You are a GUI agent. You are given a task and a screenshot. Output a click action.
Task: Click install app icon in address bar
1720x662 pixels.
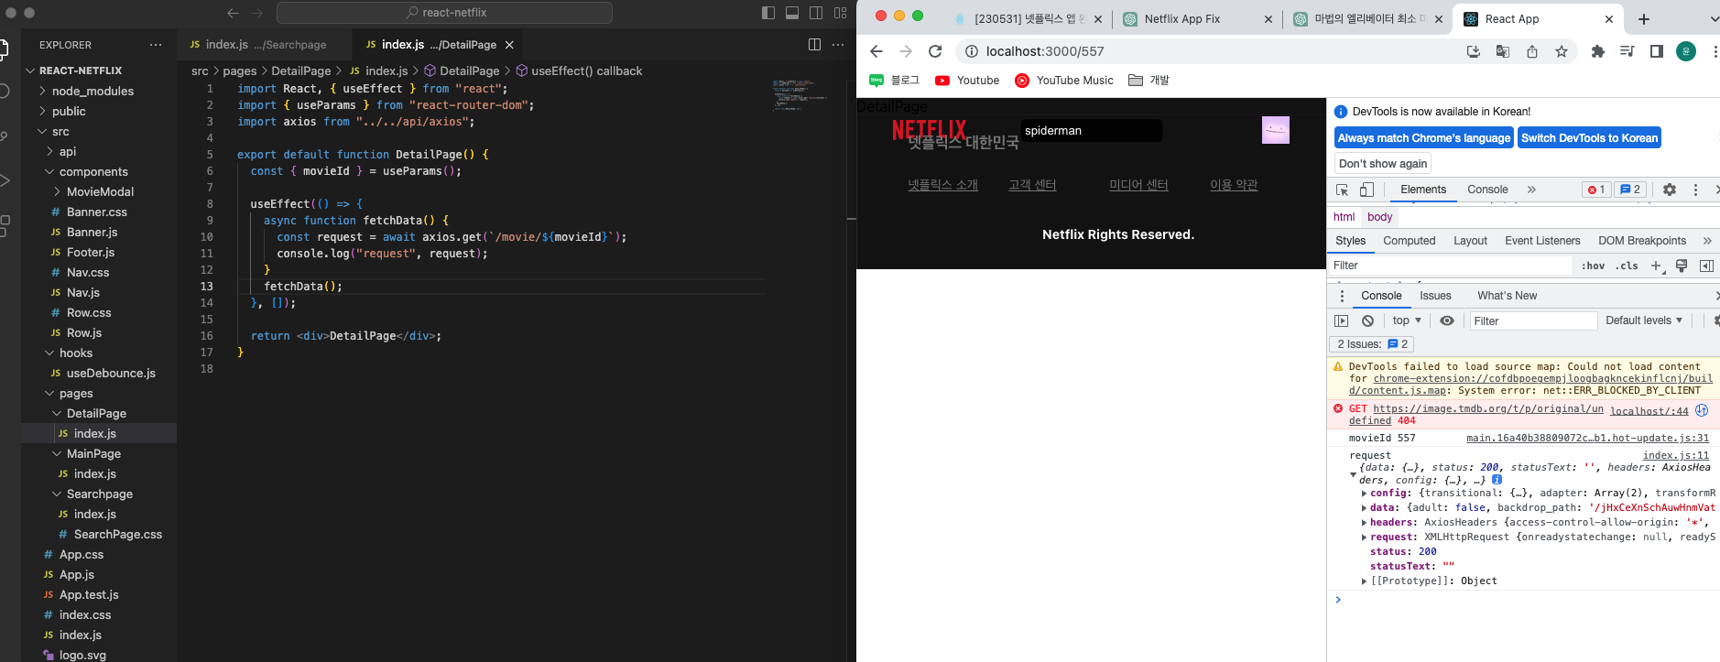(x=1474, y=51)
